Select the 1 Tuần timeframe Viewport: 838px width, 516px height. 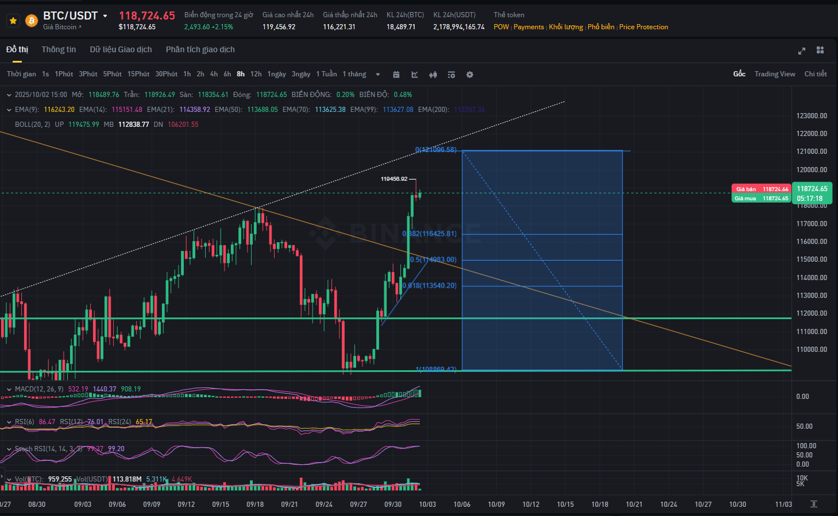click(326, 74)
